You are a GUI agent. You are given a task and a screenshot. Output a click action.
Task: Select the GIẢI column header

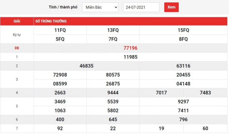click(17, 21)
